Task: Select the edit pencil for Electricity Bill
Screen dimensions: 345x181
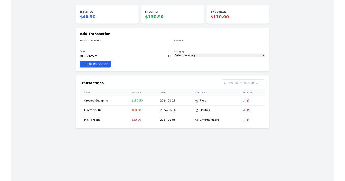Action: (x=244, y=110)
